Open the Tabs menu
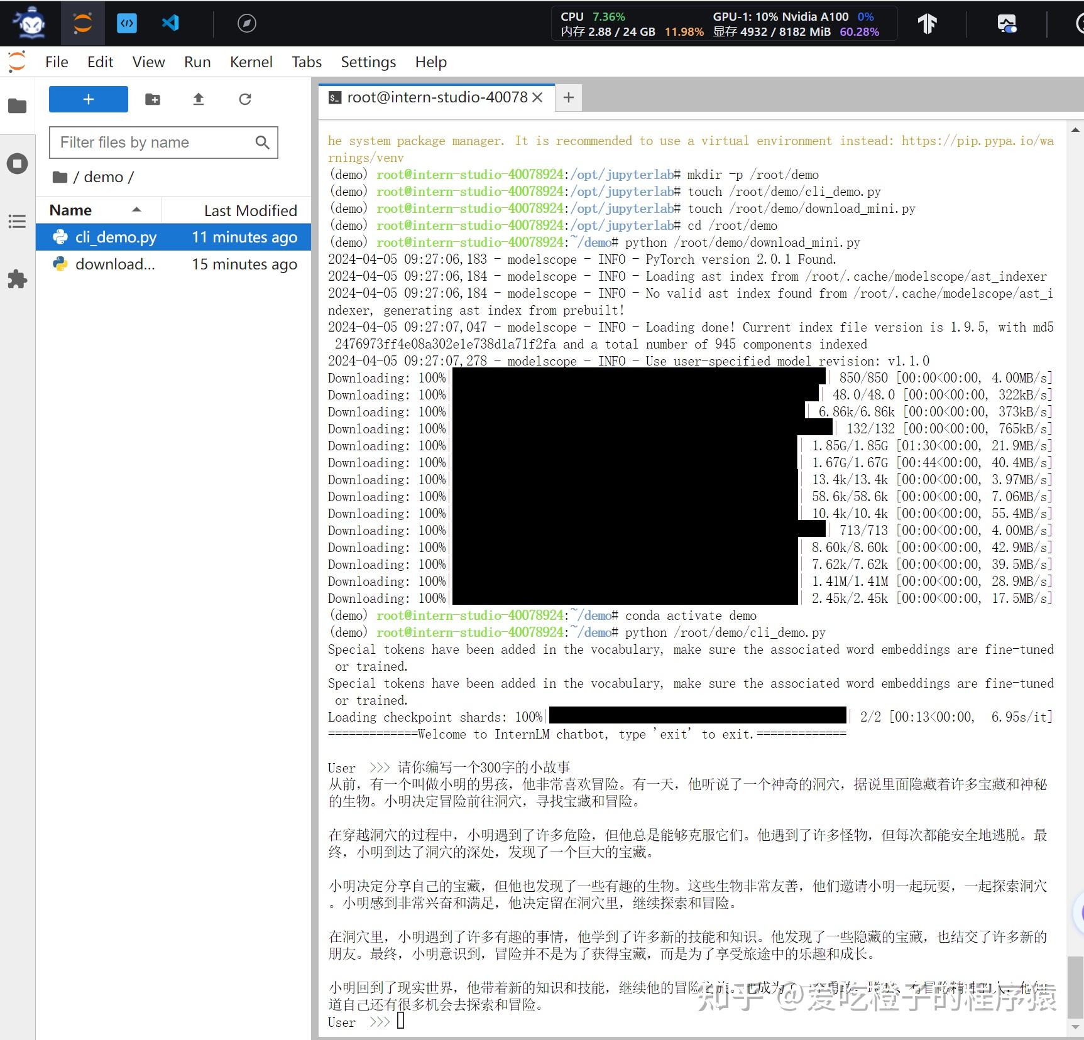The height and width of the screenshot is (1040, 1084). 307,62
